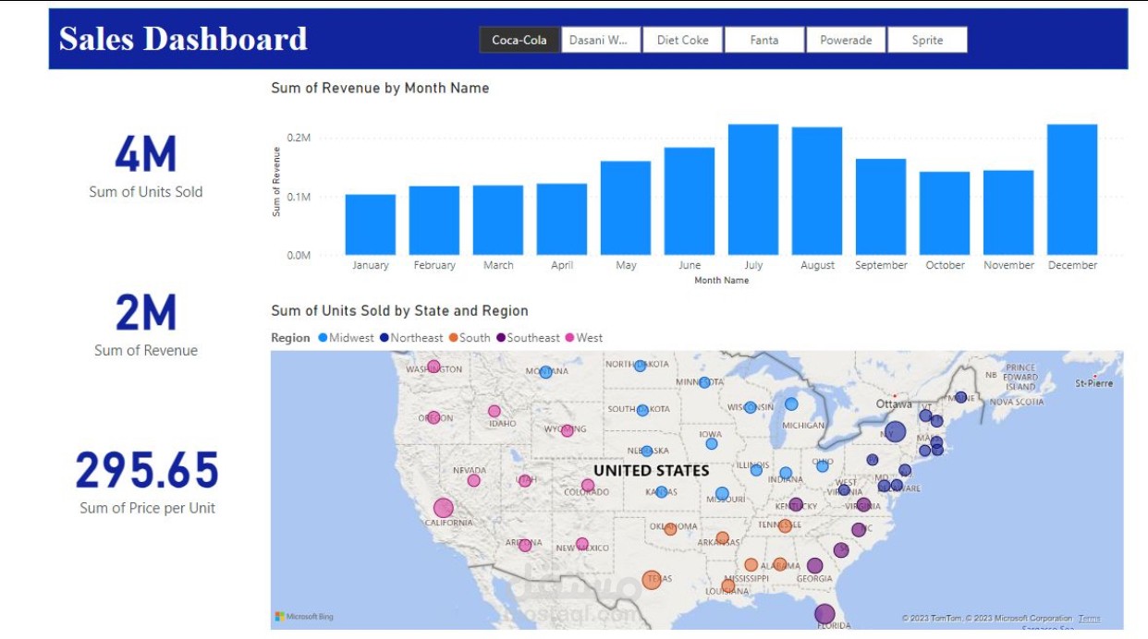Select the Wyoming bubble on the map
The width and height of the screenshot is (1148, 639).
568,430
